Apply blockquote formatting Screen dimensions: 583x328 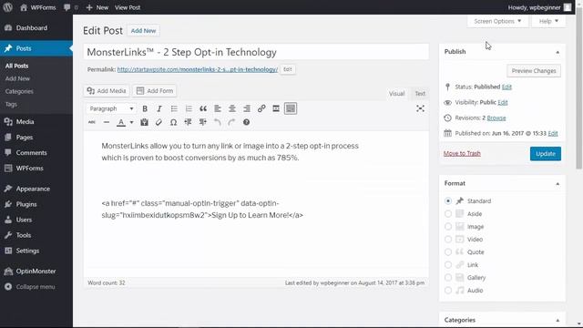point(203,108)
